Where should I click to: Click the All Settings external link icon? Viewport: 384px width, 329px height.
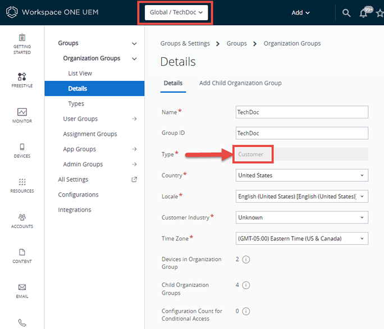(134, 180)
